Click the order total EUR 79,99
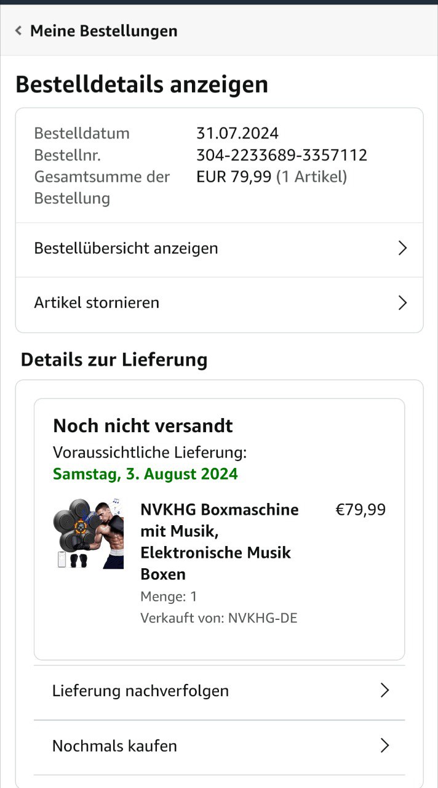This screenshot has height=788, width=438. (x=234, y=177)
